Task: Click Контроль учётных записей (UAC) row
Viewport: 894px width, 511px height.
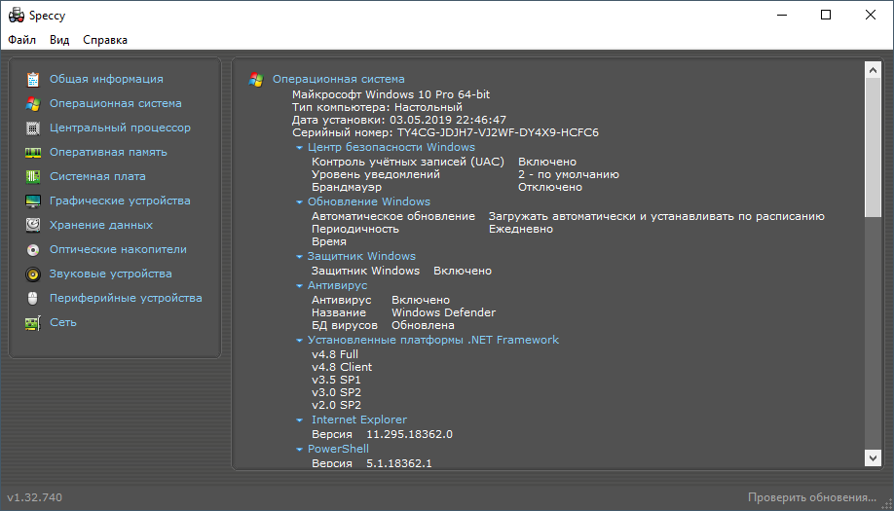Action: click(444, 162)
